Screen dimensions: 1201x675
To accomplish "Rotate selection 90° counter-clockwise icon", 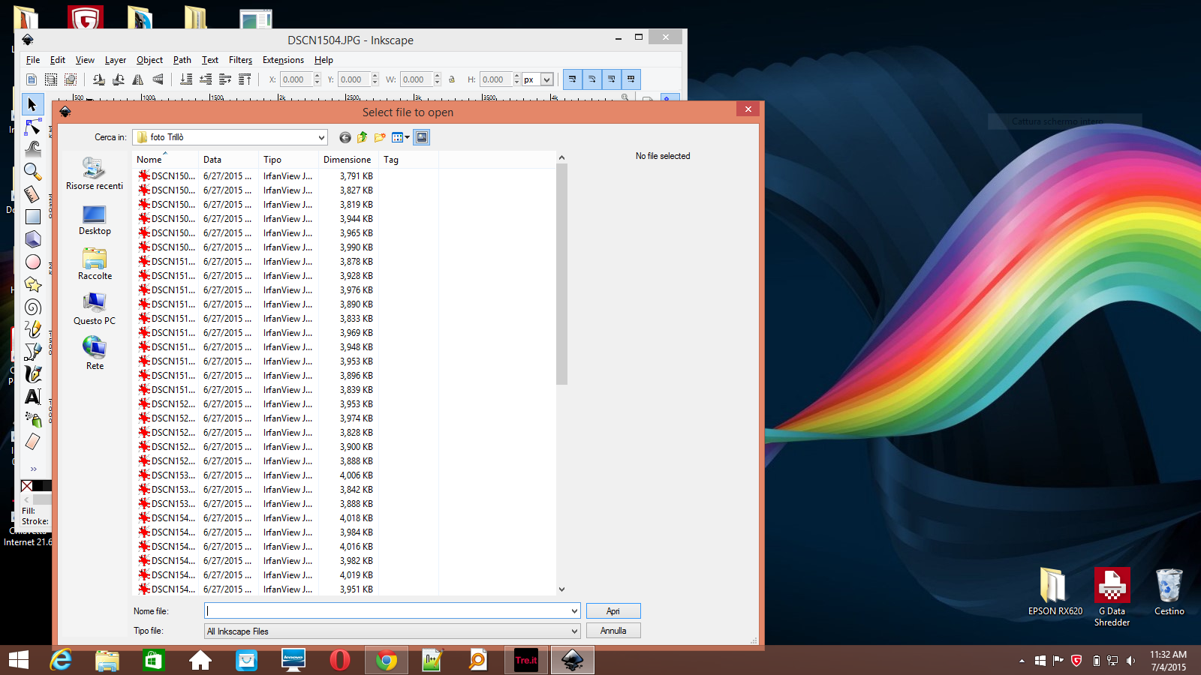I will 98,79.
